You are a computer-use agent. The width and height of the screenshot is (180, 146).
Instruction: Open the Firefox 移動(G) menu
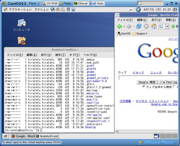point(171,20)
